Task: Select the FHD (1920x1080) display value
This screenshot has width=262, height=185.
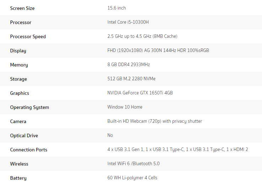Action: (x=158, y=50)
